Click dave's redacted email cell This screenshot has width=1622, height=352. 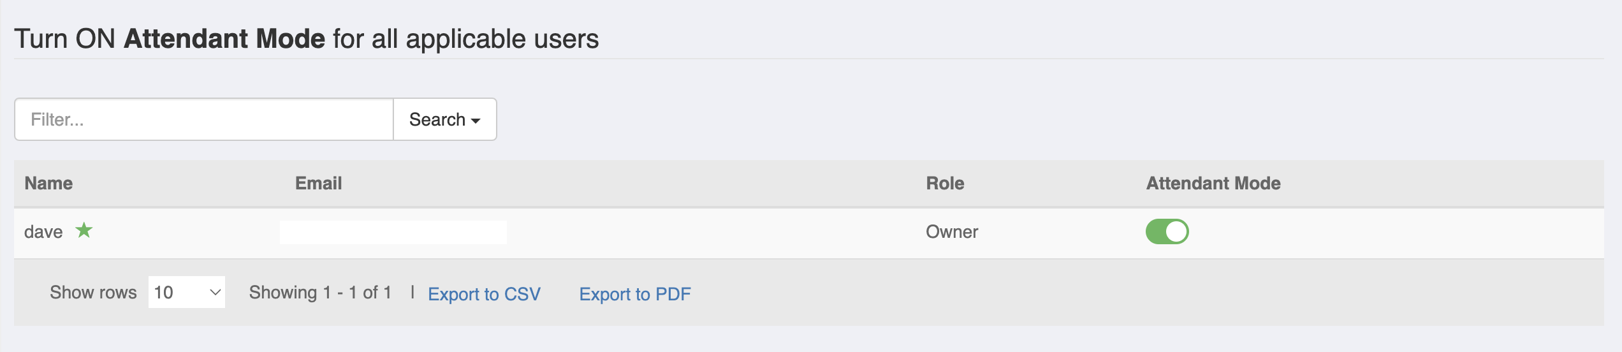(x=393, y=232)
